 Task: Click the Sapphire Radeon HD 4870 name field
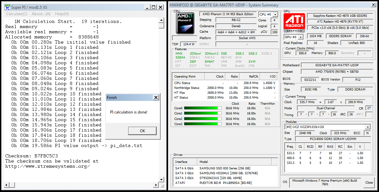click(x=340, y=16)
